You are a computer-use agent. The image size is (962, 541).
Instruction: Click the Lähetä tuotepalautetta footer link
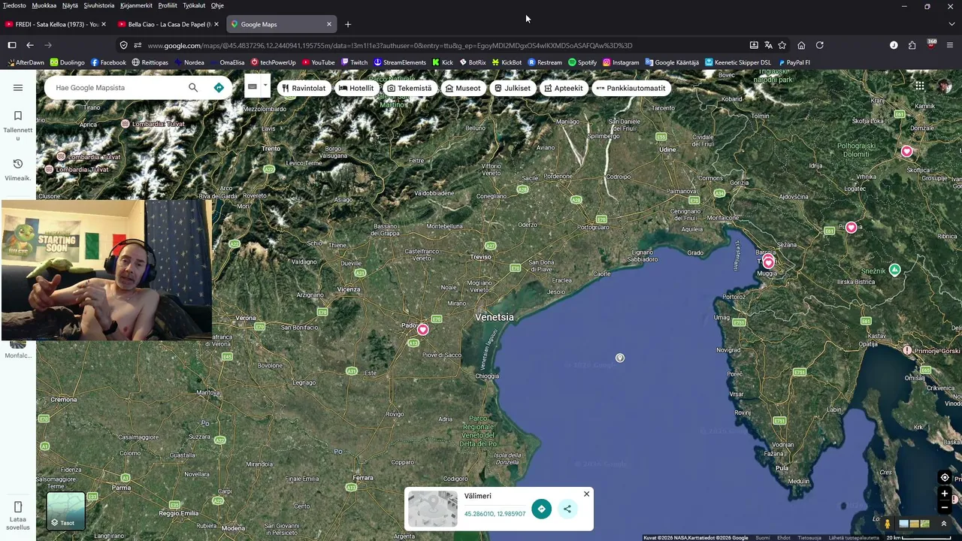pos(854,537)
